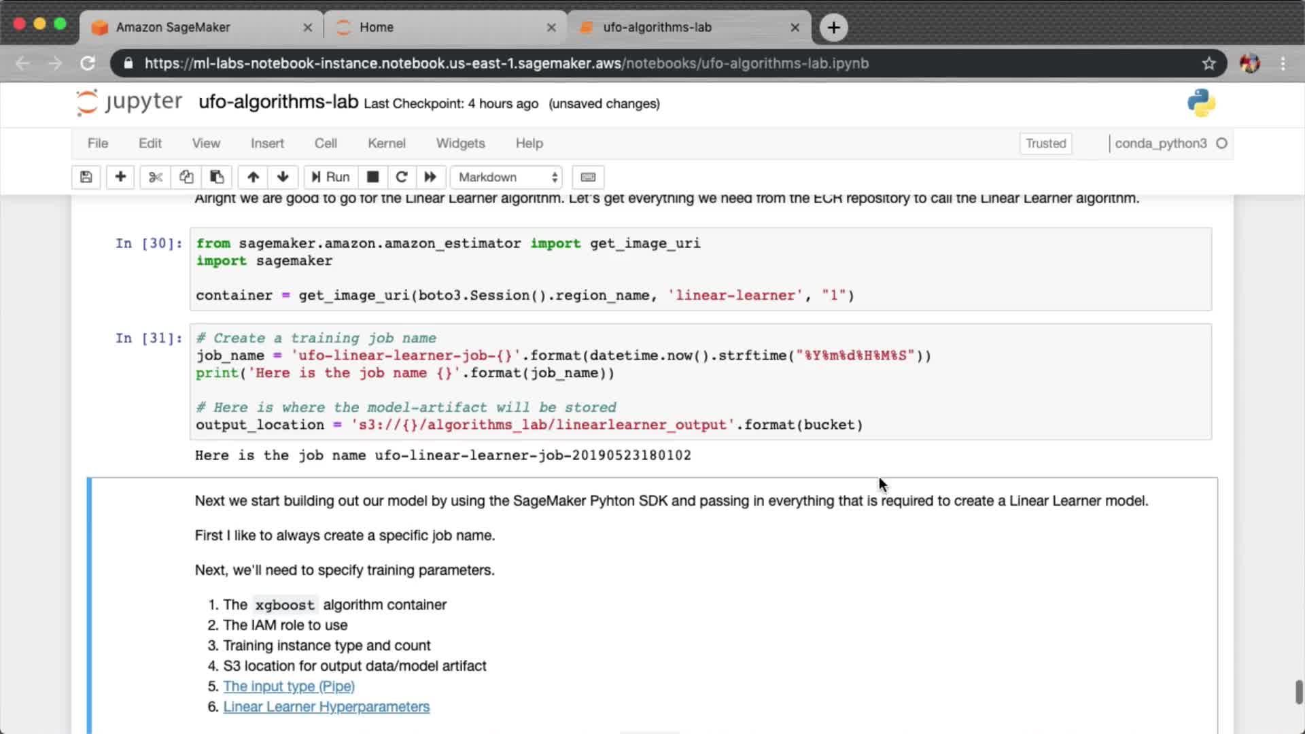Open cell type Markdown dropdown
Viewport: 1305px width, 734px height.
[507, 177]
